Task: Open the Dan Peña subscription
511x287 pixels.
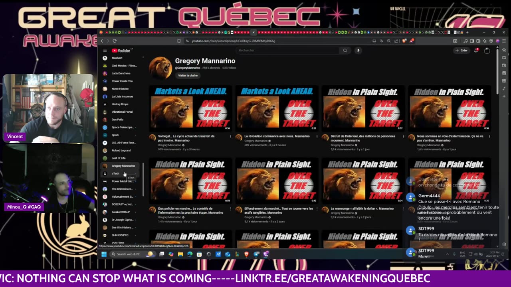Action: coord(120,120)
